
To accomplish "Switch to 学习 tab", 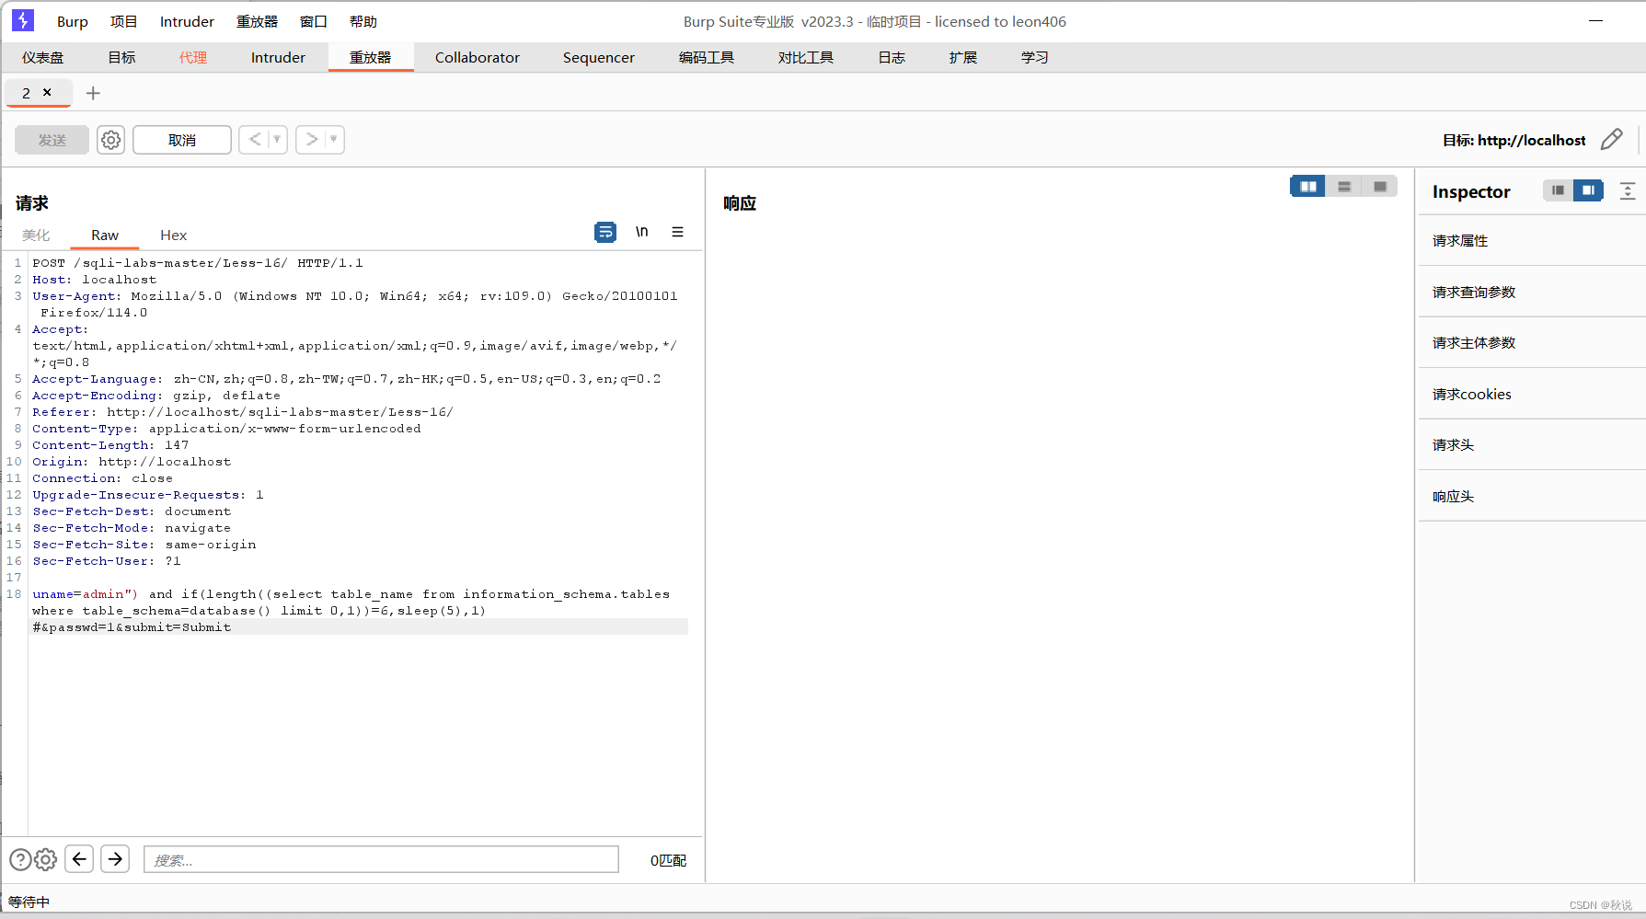I will click(1035, 57).
